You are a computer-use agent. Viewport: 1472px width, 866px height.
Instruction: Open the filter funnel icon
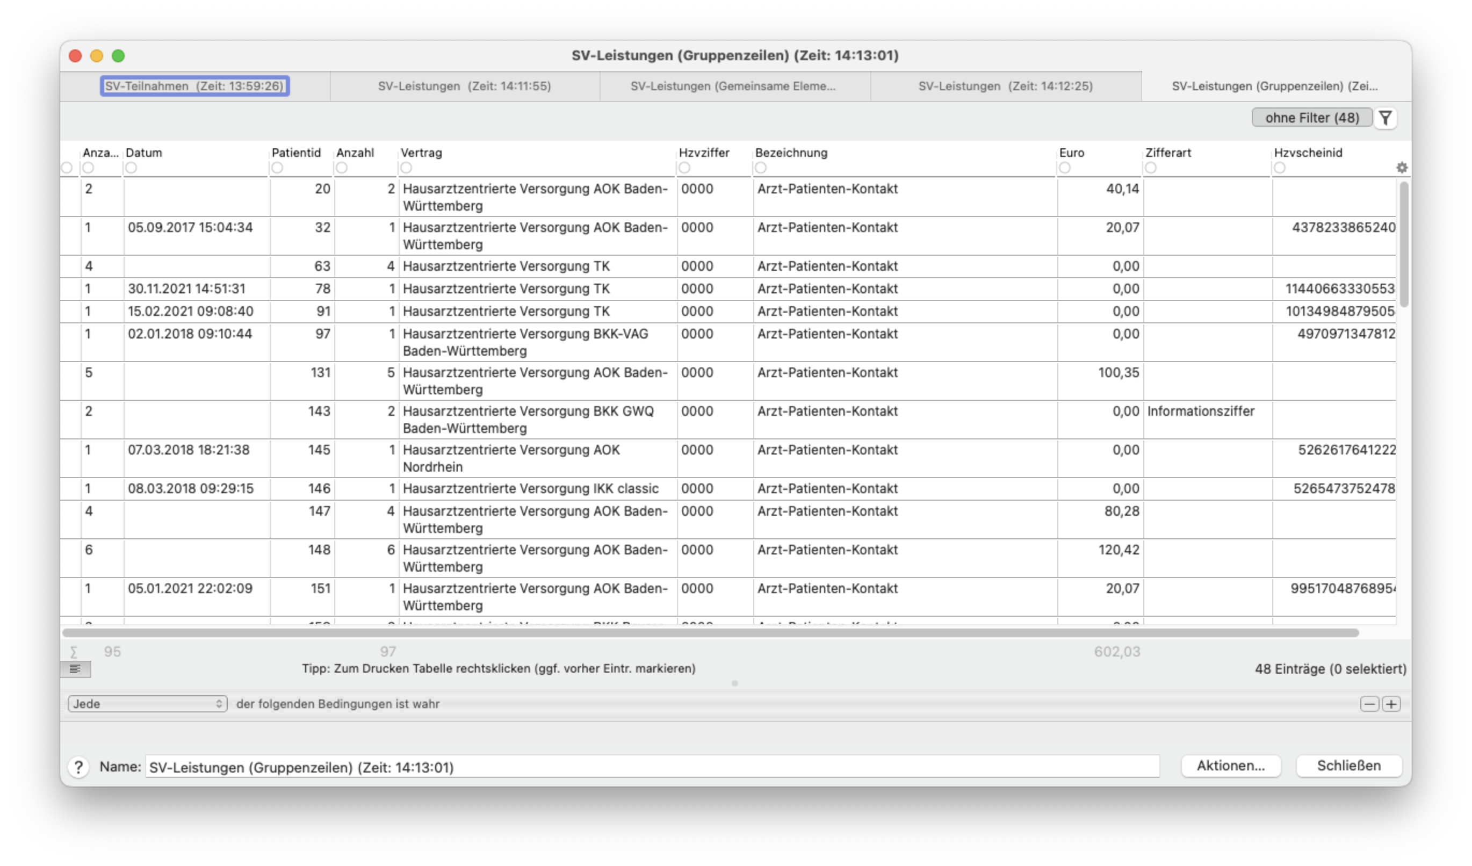coord(1385,118)
